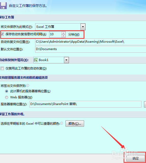146x163 pixels.
Task: Click the 10 minutes interval field
Action: coord(55,34)
